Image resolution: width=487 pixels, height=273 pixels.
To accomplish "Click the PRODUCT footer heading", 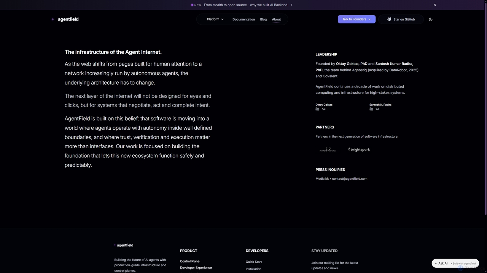I will (188, 251).
